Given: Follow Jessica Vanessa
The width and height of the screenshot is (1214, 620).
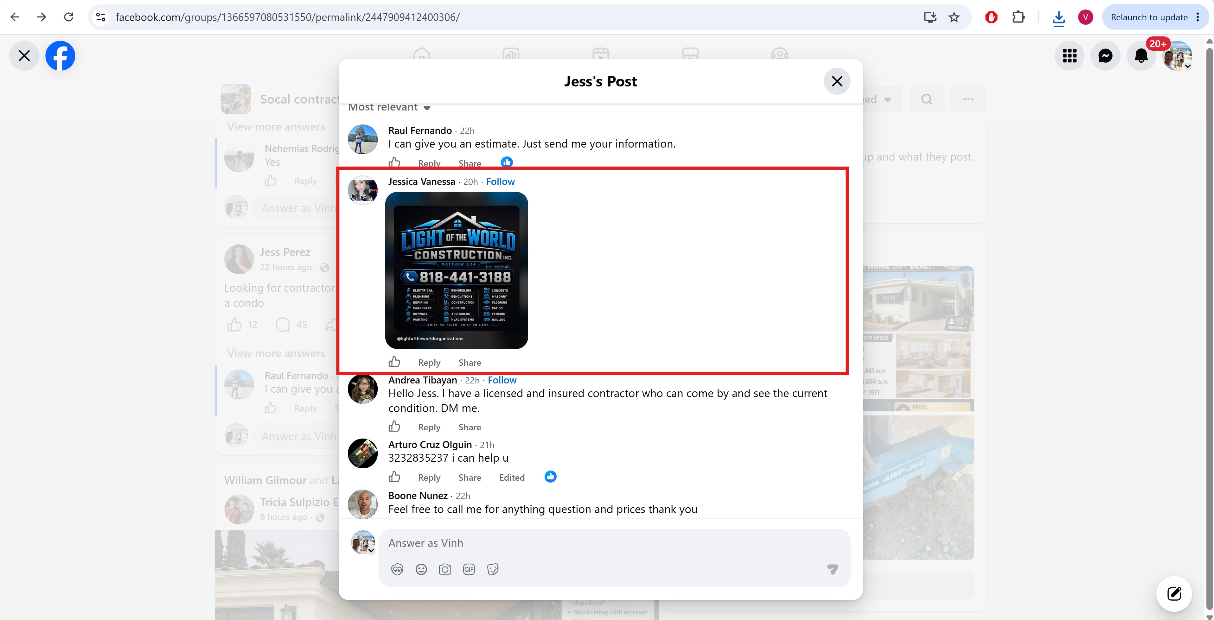Looking at the screenshot, I should click(501, 182).
